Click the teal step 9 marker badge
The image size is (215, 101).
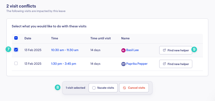194,49
